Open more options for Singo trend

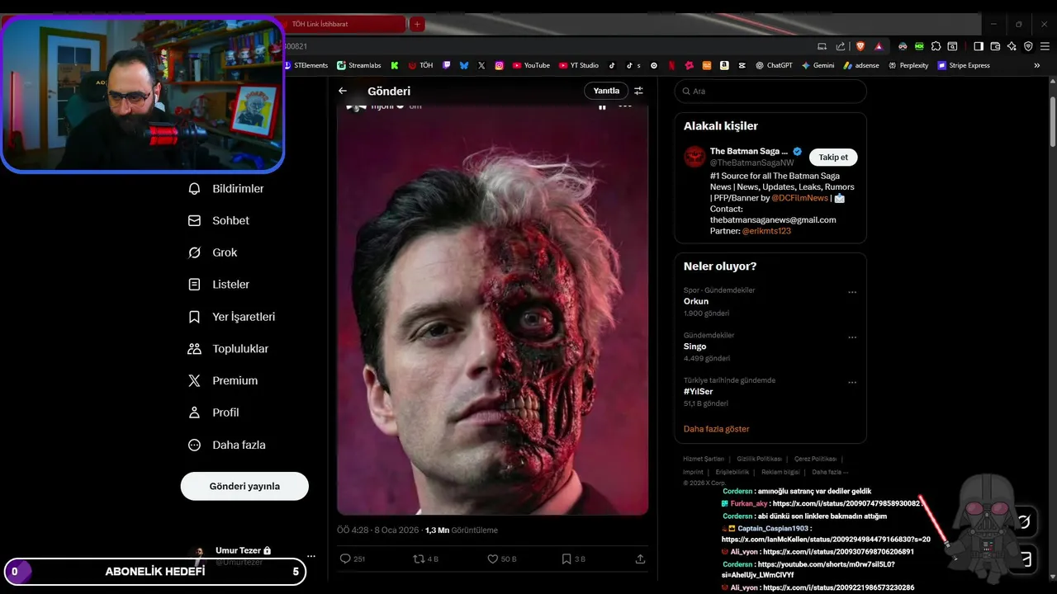tap(852, 337)
